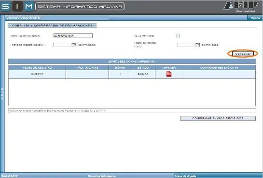Viewport: 263px width, 178px height.
Task: Click the MONTO column header
Action: click(120, 68)
